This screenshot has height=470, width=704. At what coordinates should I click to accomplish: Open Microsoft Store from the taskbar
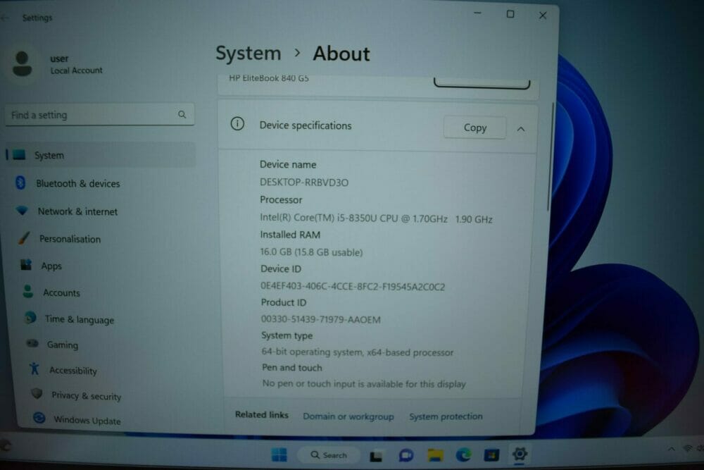[491, 455]
